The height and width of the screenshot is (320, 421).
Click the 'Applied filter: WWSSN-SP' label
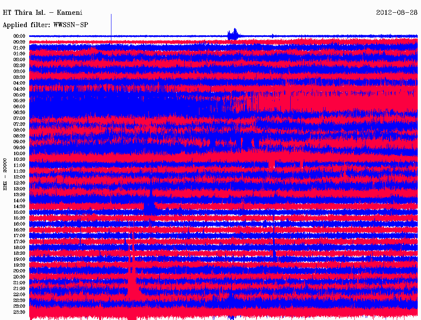pos(45,25)
